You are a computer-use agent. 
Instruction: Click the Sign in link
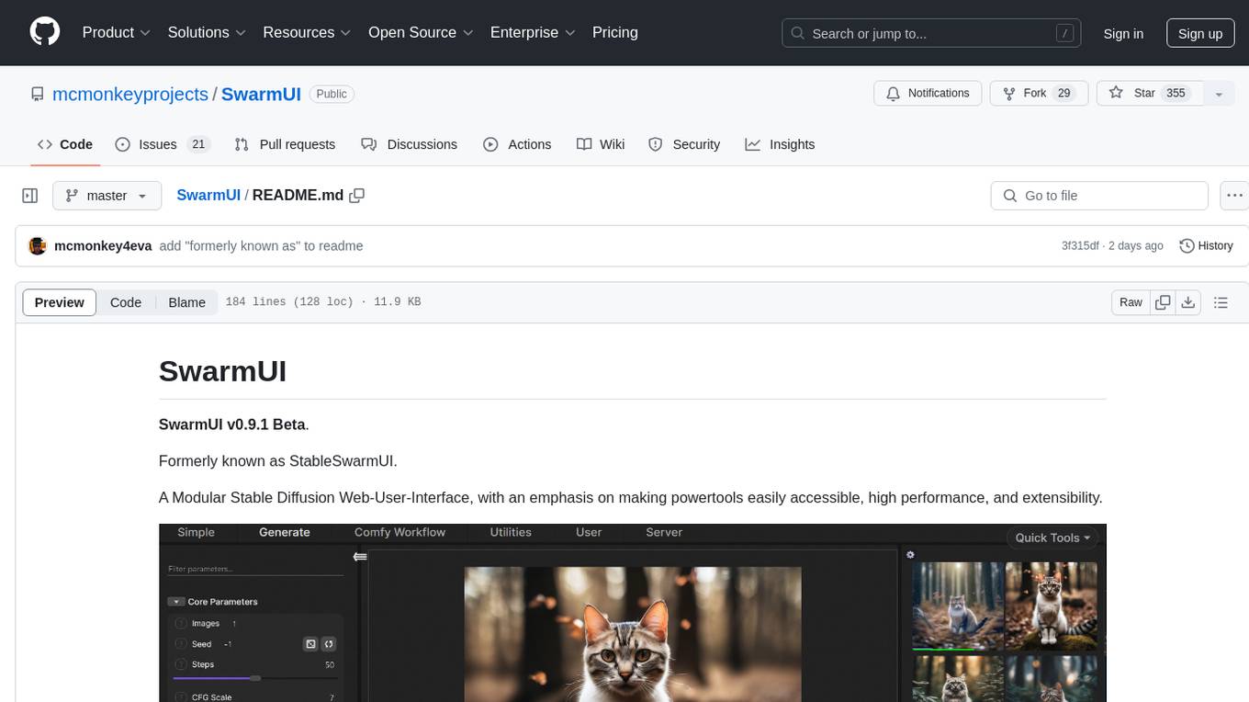tap(1123, 33)
